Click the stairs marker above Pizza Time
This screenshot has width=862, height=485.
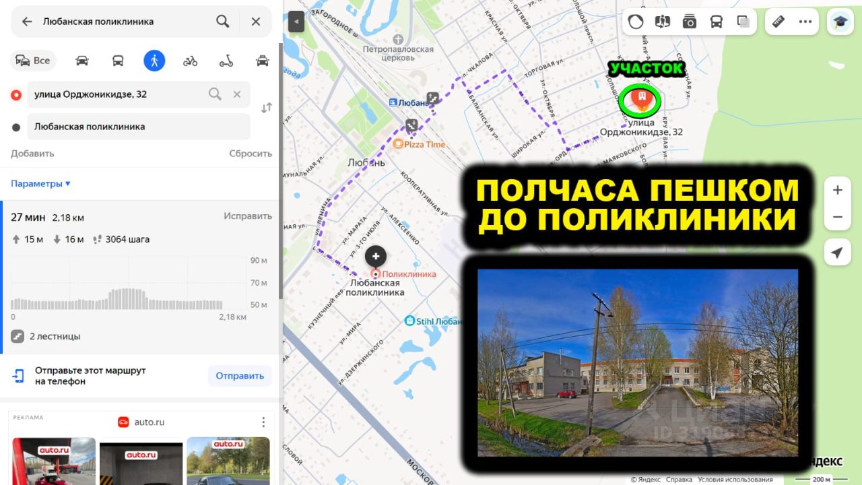411,125
